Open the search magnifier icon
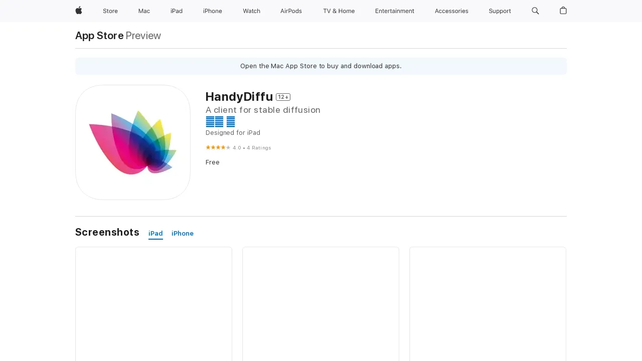Viewport: 642px width, 361px height. (535, 11)
